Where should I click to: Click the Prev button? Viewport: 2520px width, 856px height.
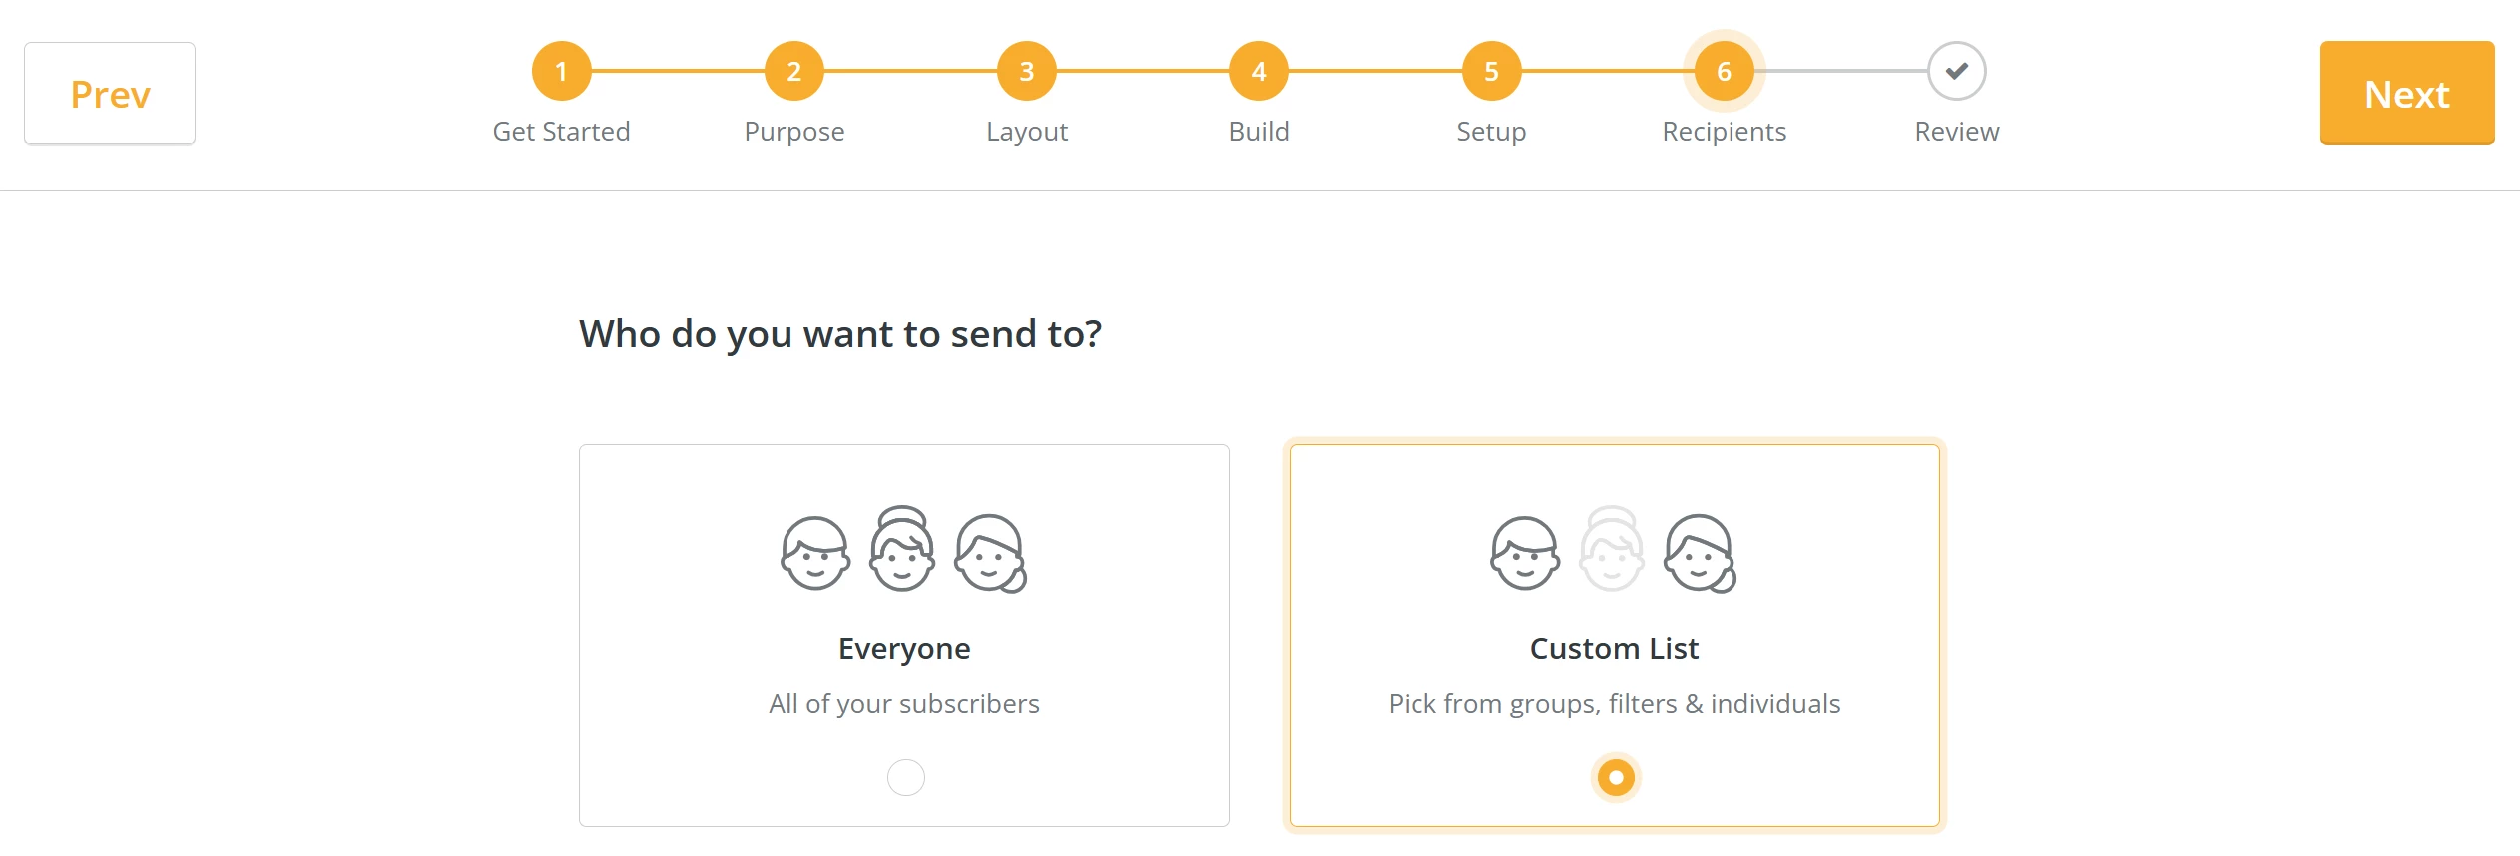click(110, 94)
